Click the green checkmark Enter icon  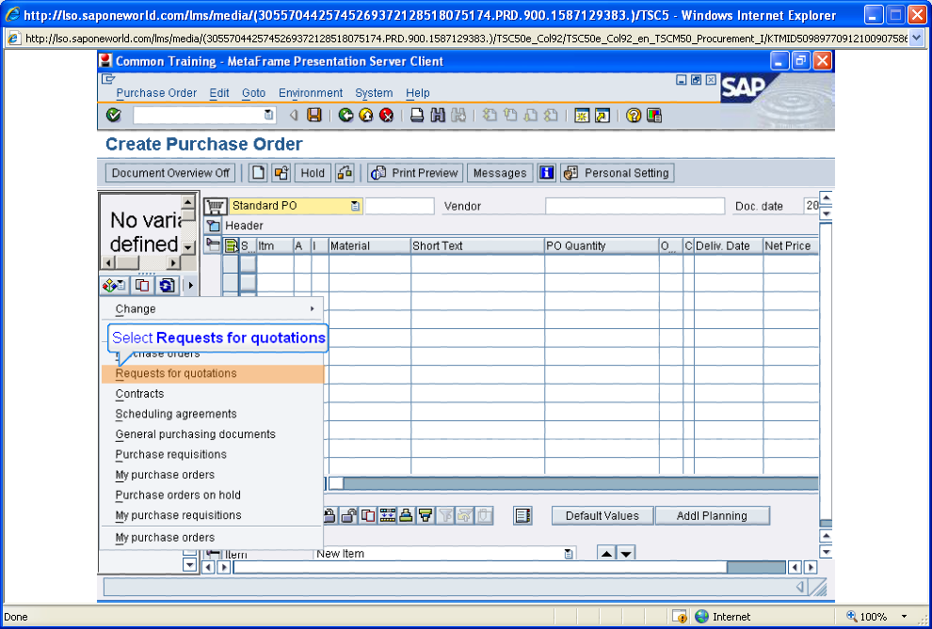point(114,115)
